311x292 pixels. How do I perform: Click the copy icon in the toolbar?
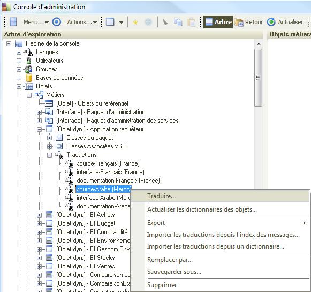[x=178, y=22]
